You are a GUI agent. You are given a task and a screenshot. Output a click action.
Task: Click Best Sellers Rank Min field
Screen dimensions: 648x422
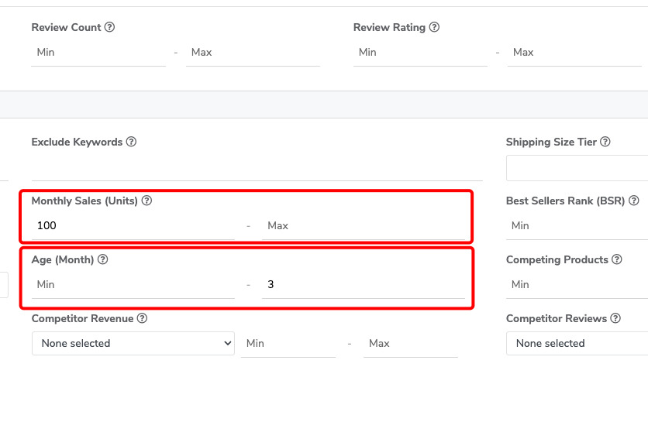point(577,226)
